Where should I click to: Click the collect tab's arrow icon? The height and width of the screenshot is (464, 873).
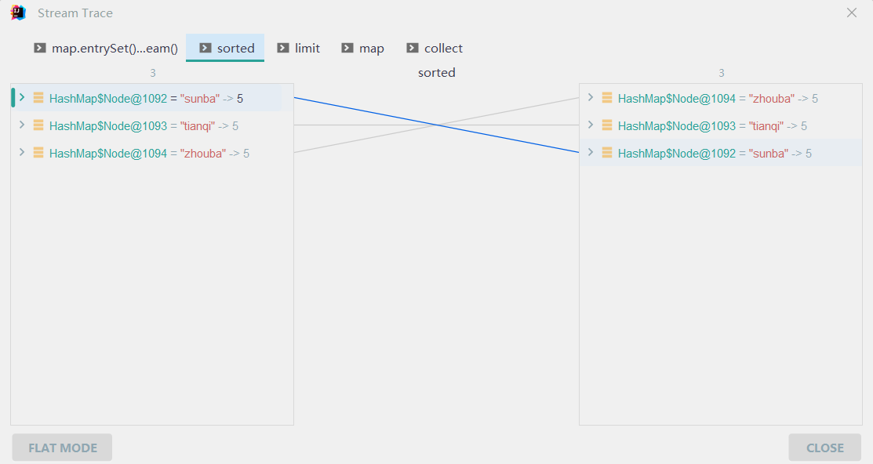pyautogui.click(x=413, y=48)
